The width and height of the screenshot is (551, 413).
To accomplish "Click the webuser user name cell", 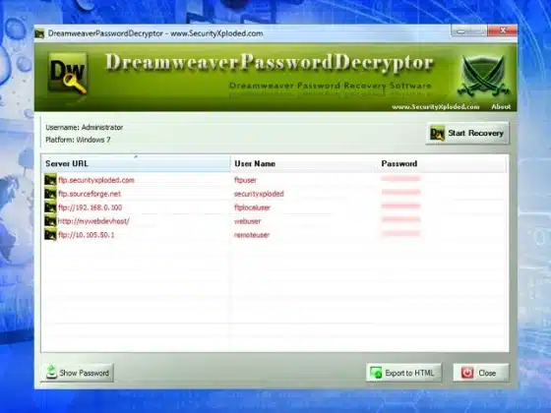I will tap(247, 221).
